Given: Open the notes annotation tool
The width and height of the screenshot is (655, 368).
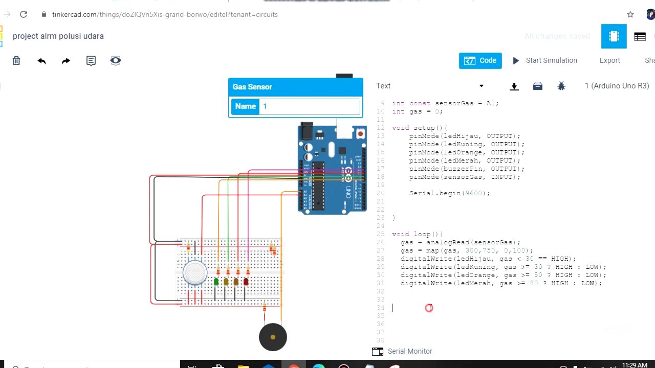Looking at the screenshot, I should point(91,61).
